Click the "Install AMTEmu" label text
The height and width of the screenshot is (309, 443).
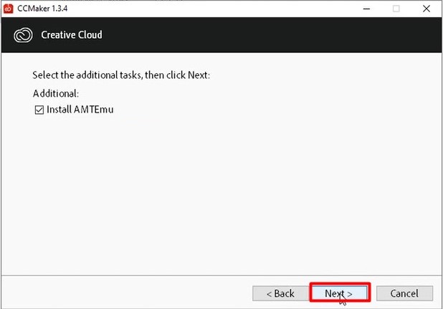point(80,110)
